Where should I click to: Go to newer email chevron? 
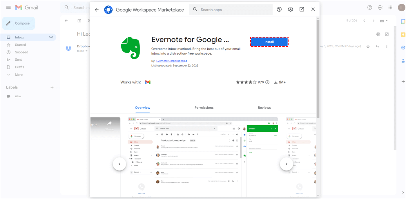pyautogui.click(x=364, y=21)
